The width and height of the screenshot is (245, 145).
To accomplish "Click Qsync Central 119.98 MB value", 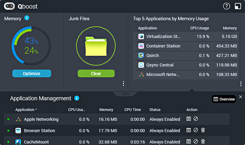I will click(x=226, y=65).
